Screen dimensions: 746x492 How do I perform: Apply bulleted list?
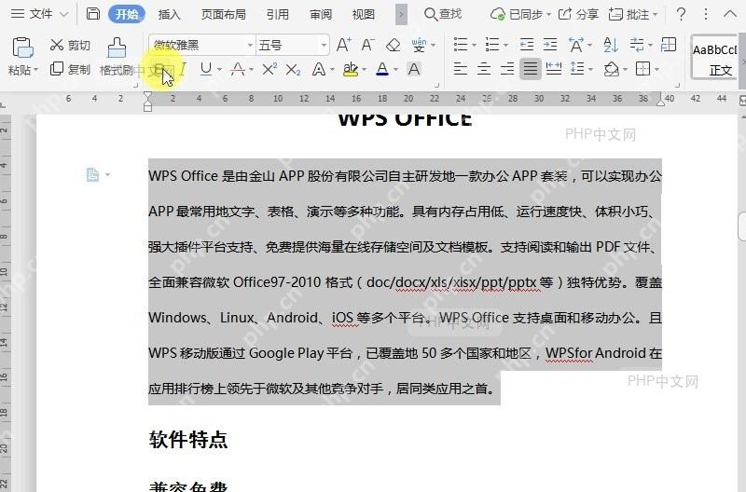pos(461,45)
